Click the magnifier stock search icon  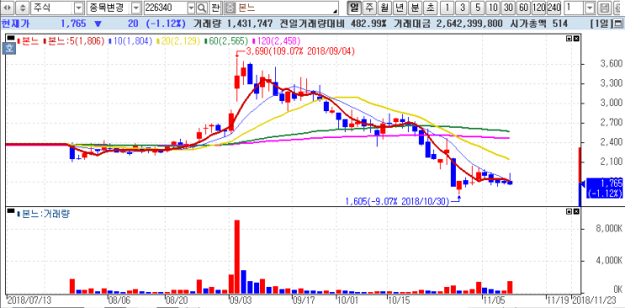tap(203, 8)
